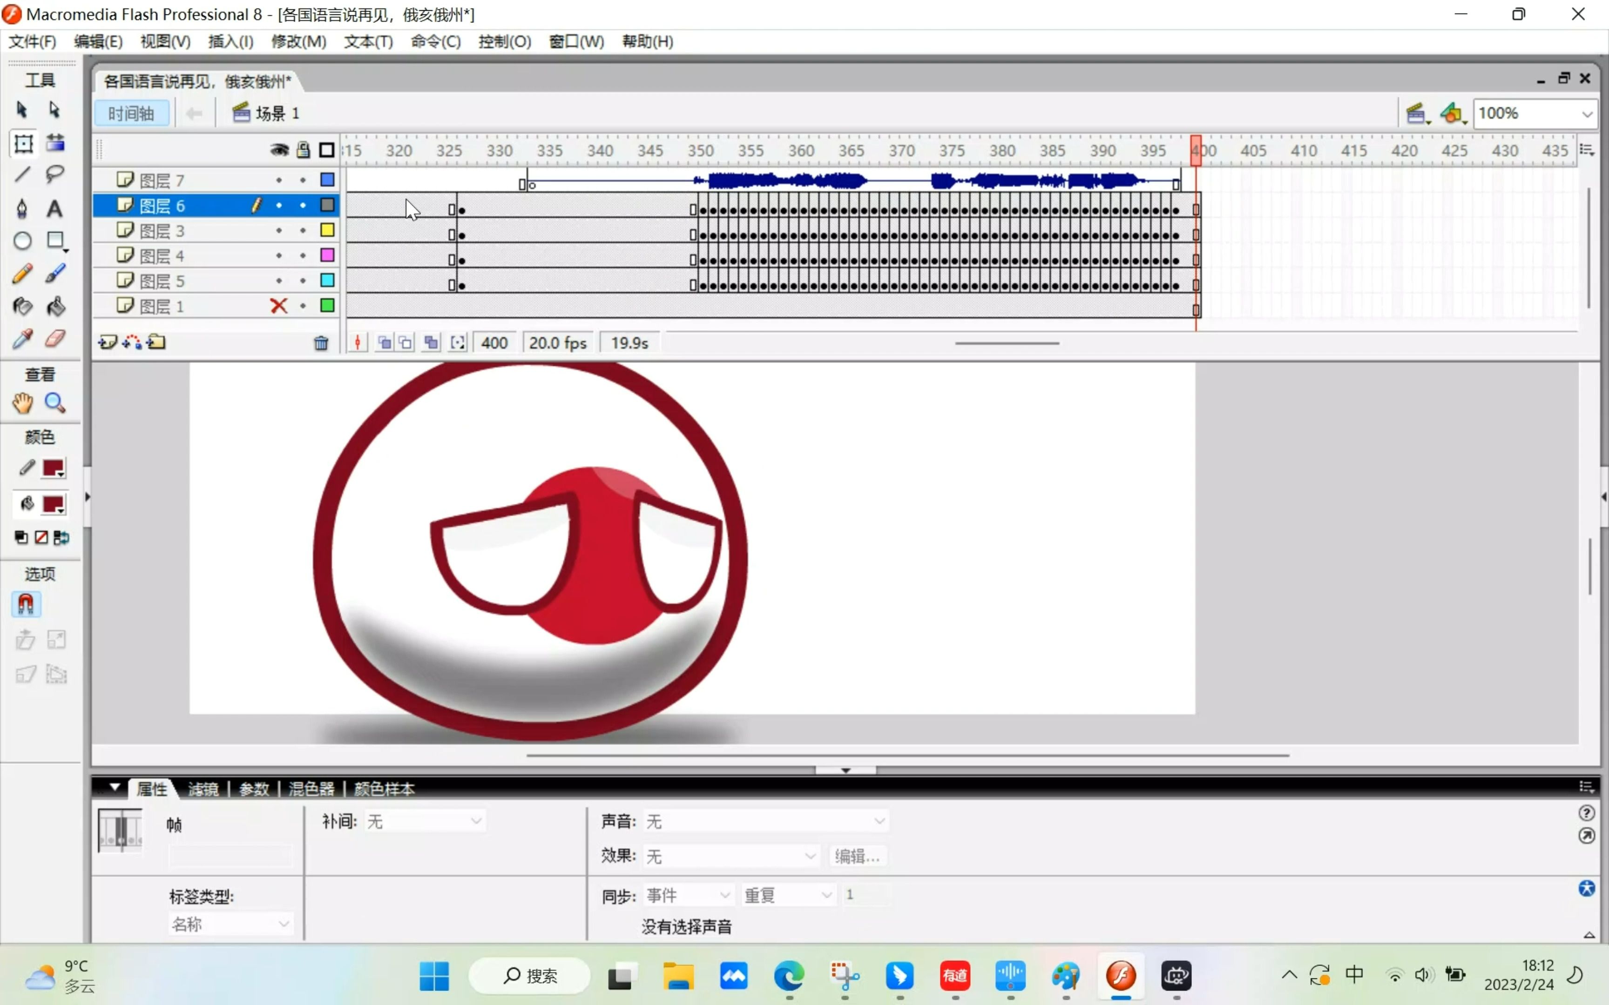Screen dimensions: 1609x1005
Task: Select the Eyedropper tool
Action: point(22,339)
